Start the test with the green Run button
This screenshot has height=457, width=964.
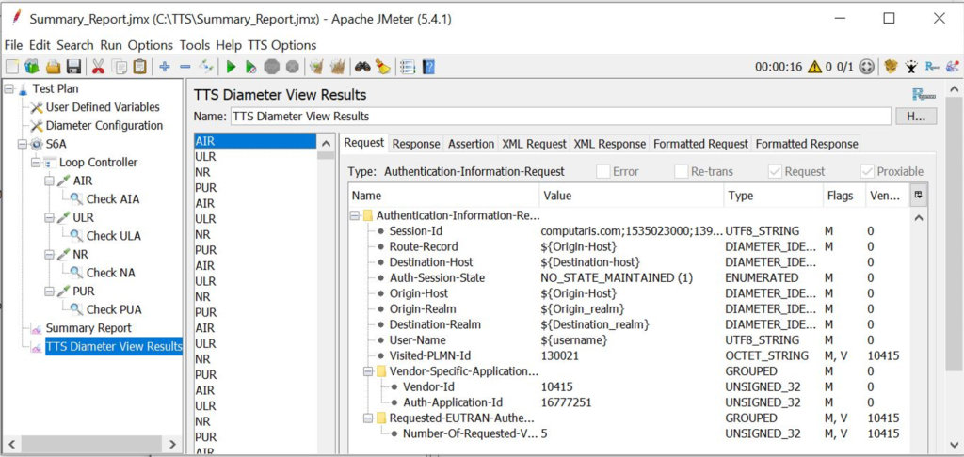231,67
